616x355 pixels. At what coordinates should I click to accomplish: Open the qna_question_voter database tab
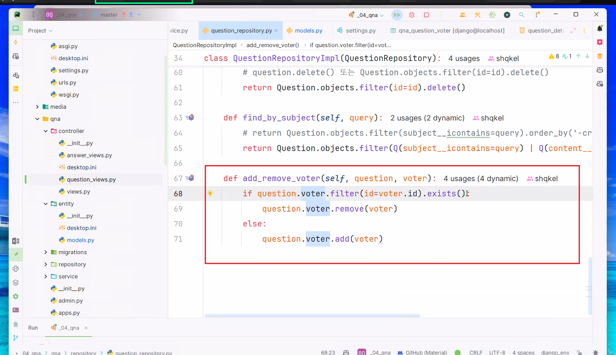[447, 31]
